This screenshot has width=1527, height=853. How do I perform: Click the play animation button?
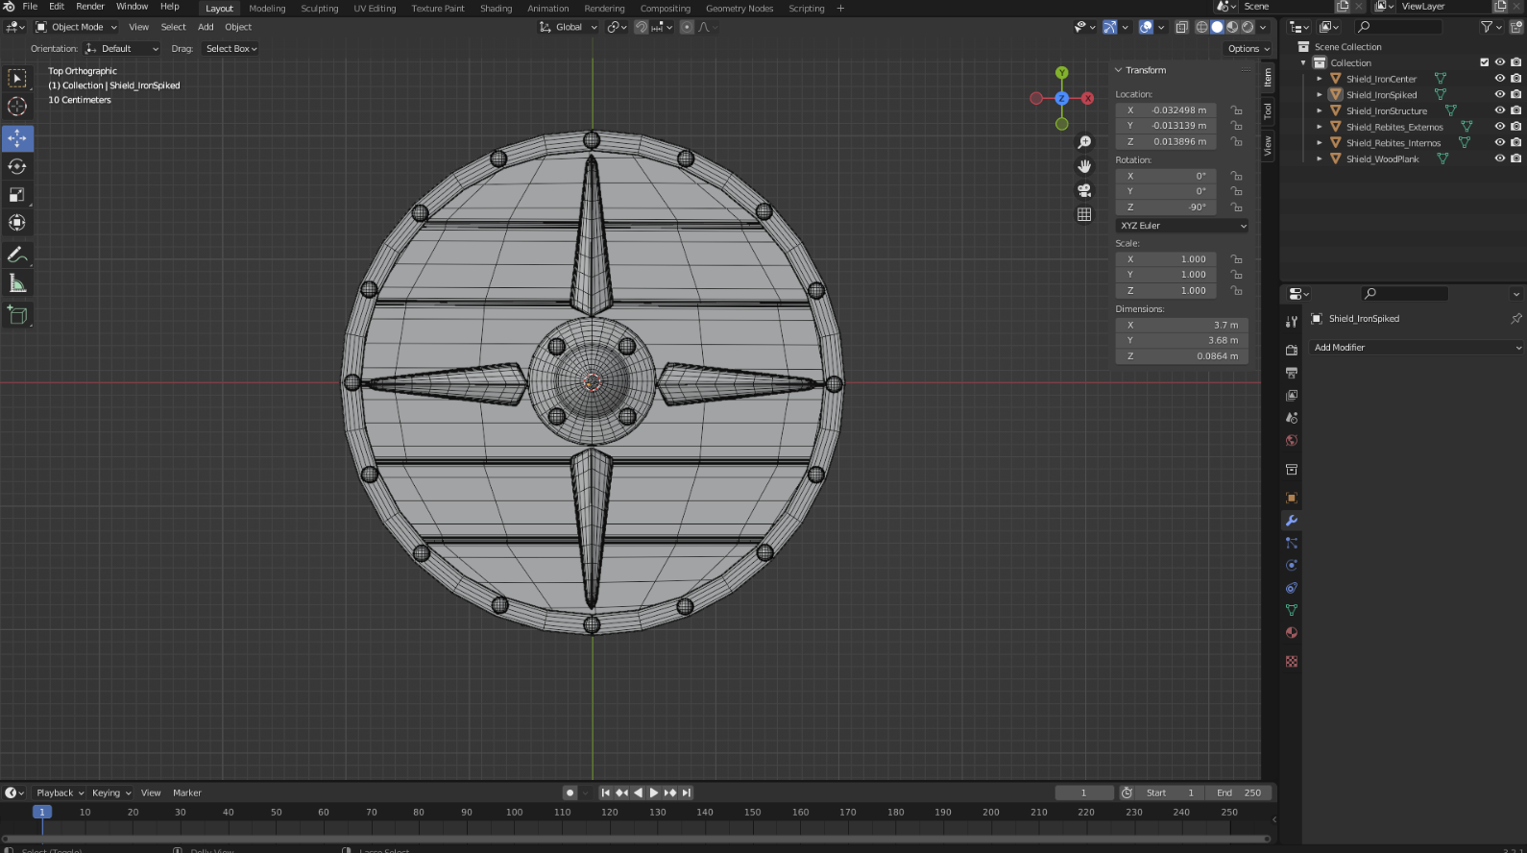coord(654,792)
